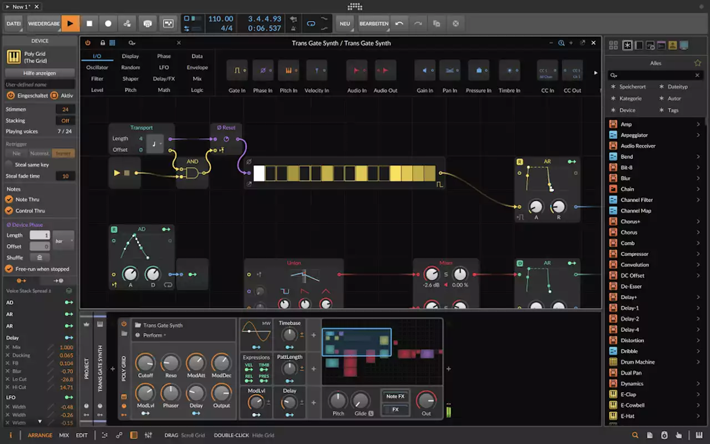Click the User-defined name field
The height and width of the screenshot is (444, 710).
point(39,84)
